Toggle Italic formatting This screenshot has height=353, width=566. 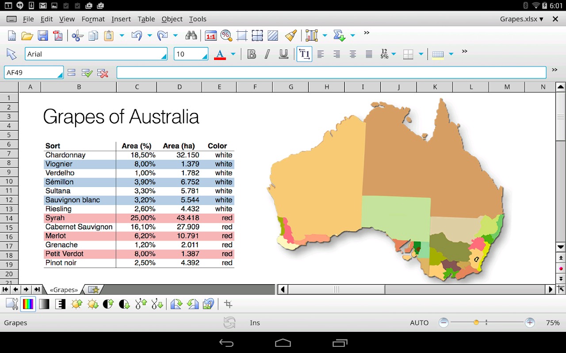[267, 54]
